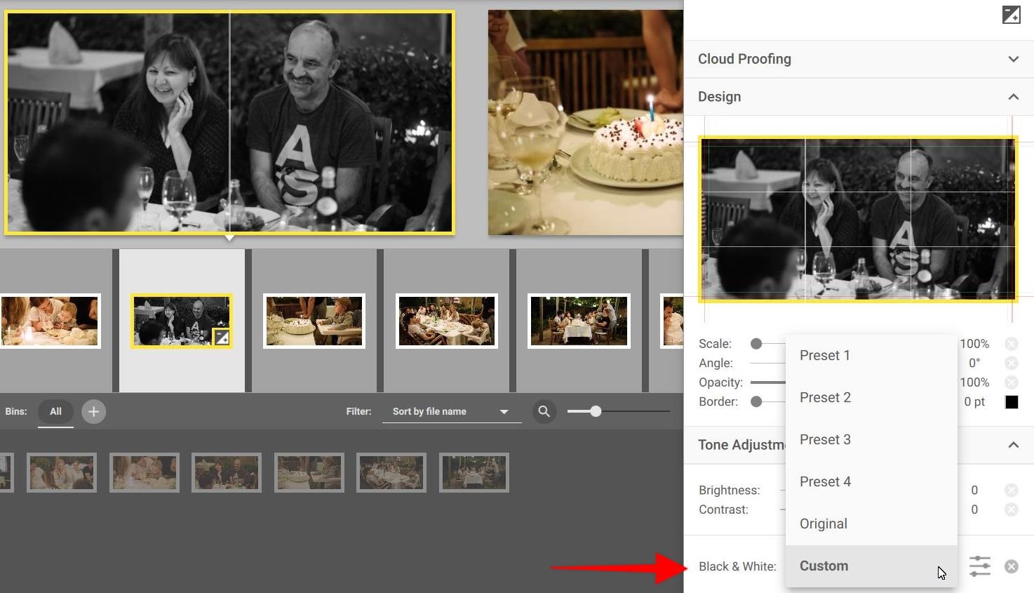Choose Preset 2 option
The image size is (1034, 593).
(871, 398)
